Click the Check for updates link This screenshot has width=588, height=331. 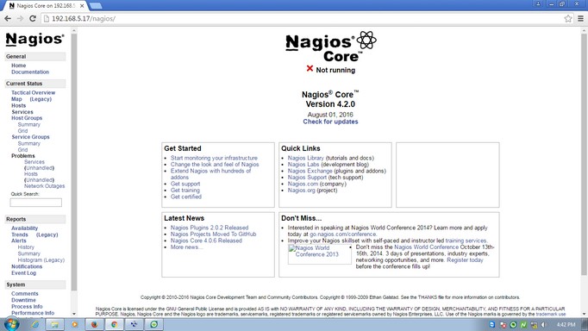pos(330,122)
